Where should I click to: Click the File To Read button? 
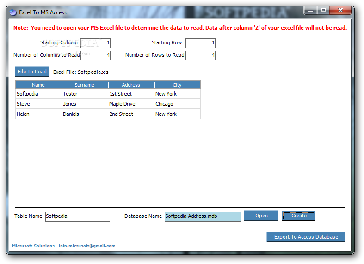point(32,72)
